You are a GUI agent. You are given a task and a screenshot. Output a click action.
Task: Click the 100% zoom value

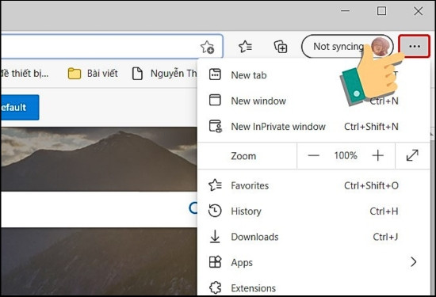pyautogui.click(x=346, y=155)
